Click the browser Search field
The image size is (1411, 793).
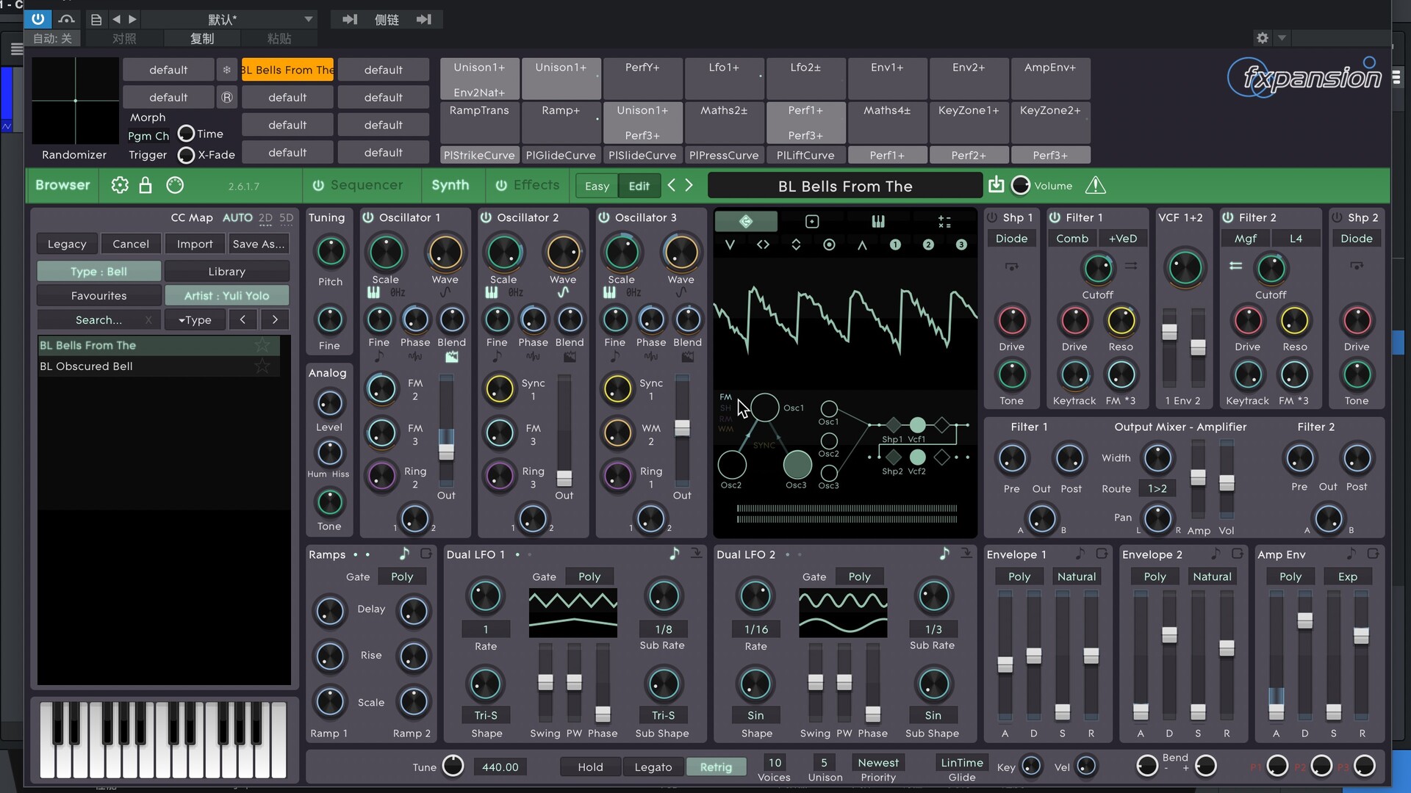coord(99,319)
